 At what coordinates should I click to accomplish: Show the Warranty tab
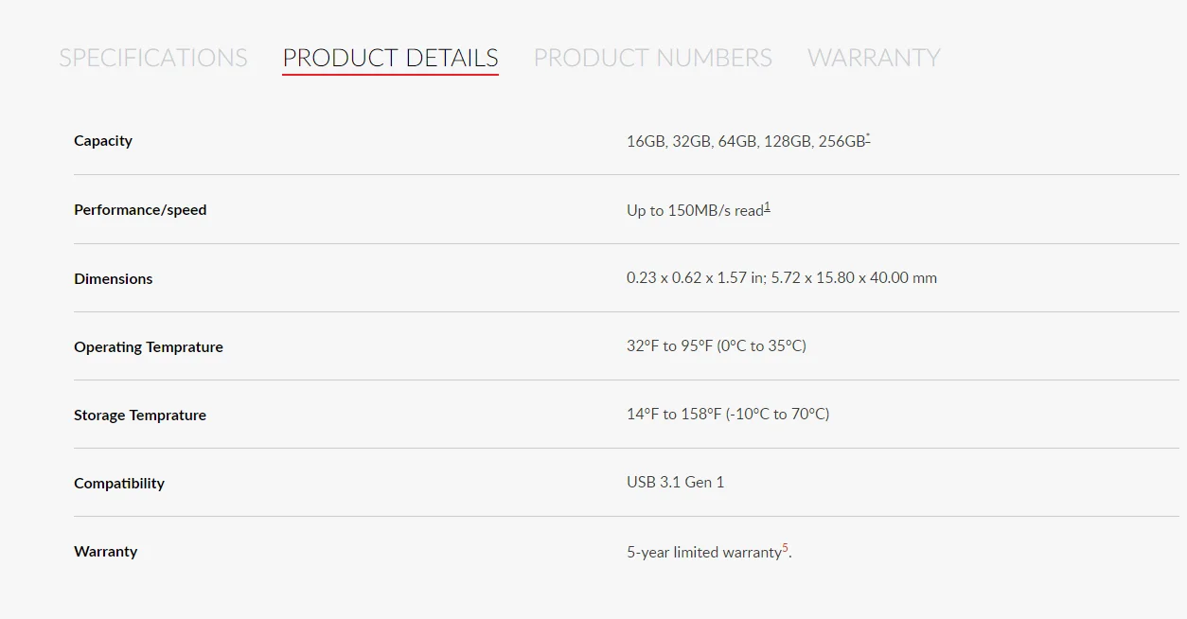pos(874,58)
